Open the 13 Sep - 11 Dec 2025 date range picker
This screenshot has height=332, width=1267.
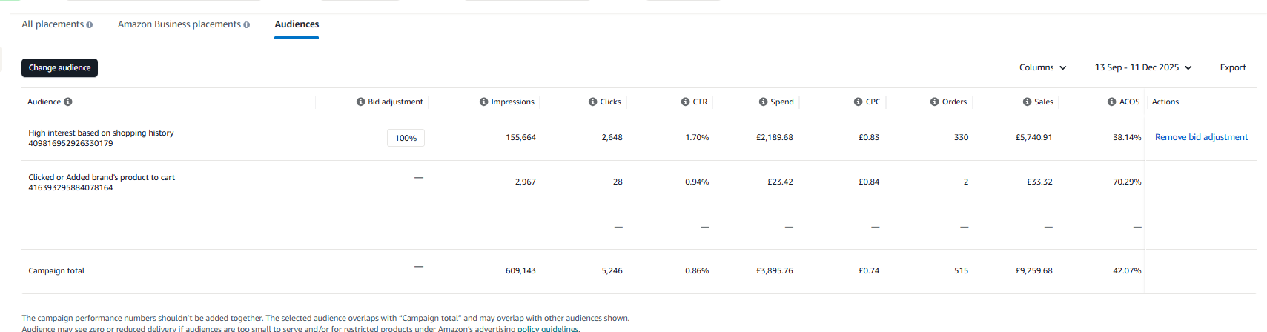(1142, 67)
